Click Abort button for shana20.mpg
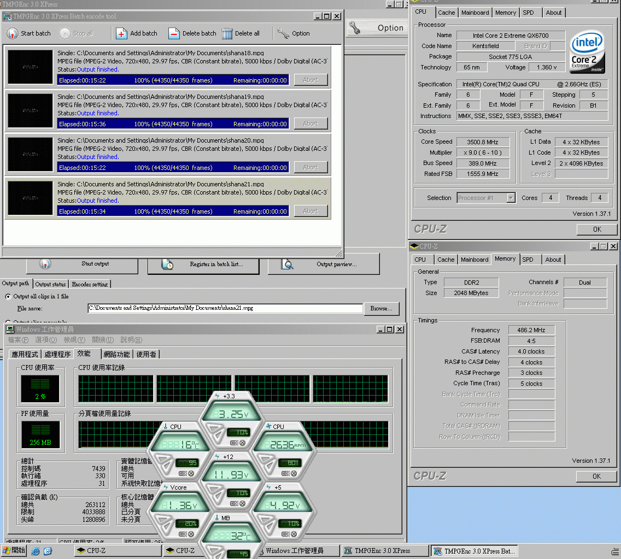Viewport: 621px width, 559px height. pyautogui.click(x=310, y=167)
